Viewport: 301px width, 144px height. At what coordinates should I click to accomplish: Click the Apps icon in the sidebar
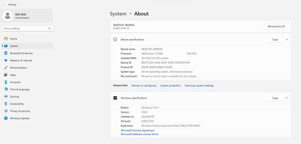(6, 75)
